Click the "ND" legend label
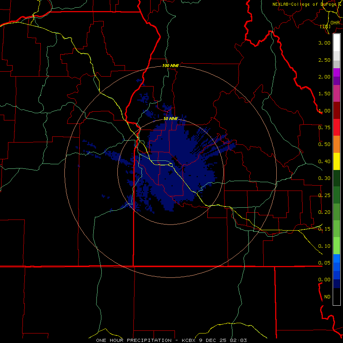The width and height of the screenshot is (343, 343). coord(327,297)
